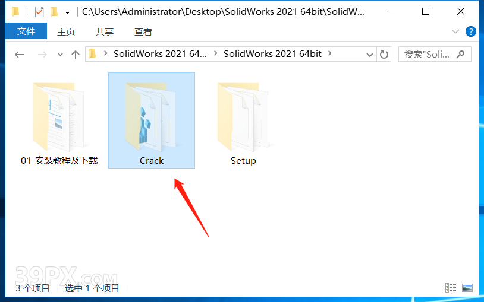484x302 pixels.
Task: Switch to details list view
Action: [451, 288]
